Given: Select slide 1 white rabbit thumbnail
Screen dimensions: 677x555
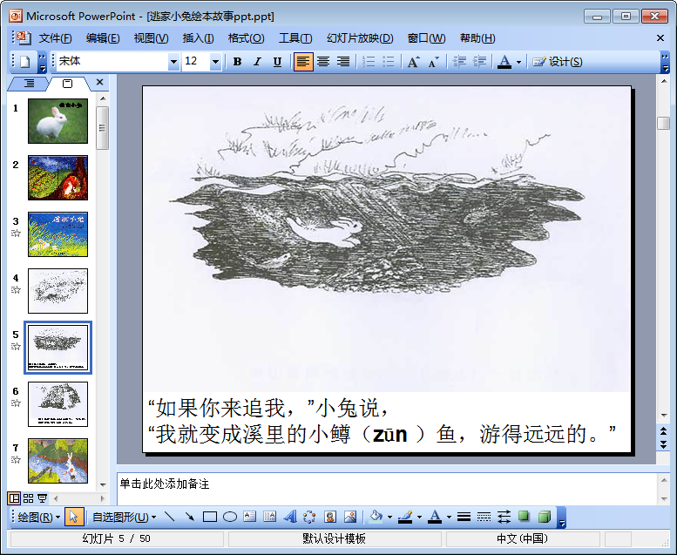Looking at the screenshot, I should [x=58, y=121].
